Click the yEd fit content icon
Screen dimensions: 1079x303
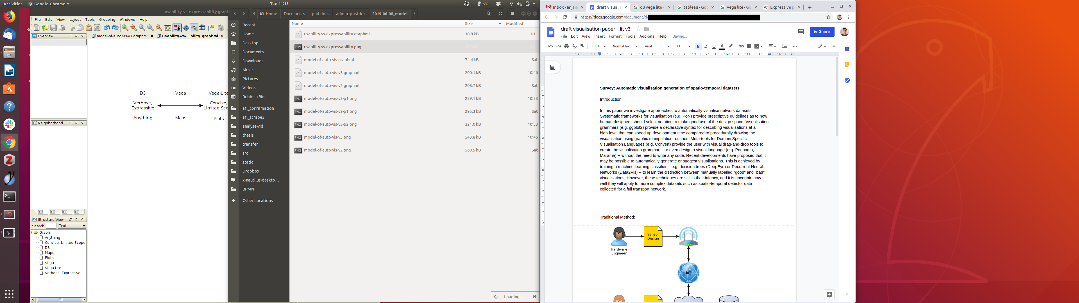[x=167, y=28]
